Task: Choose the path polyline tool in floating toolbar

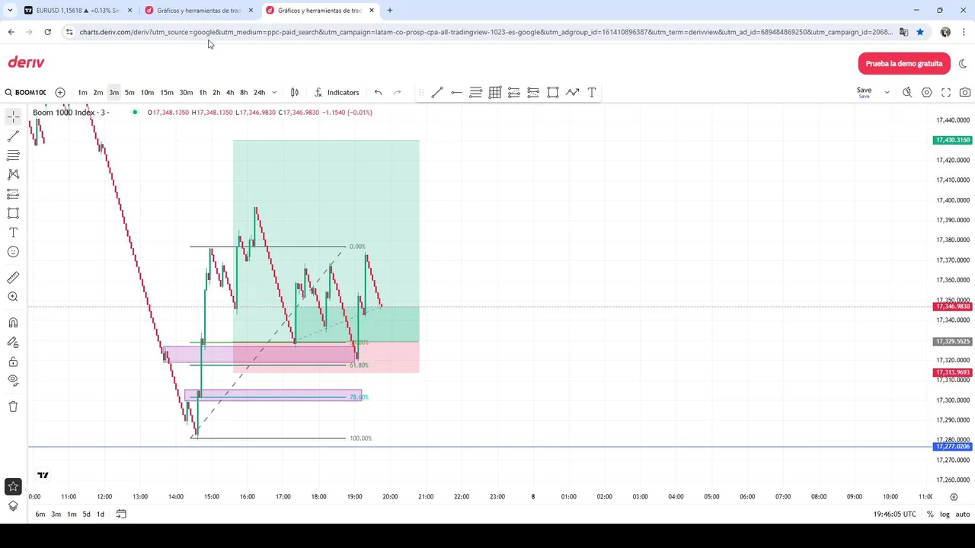Action: [572, 93]
